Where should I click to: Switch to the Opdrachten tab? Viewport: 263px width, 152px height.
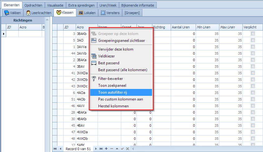point(33,5)
